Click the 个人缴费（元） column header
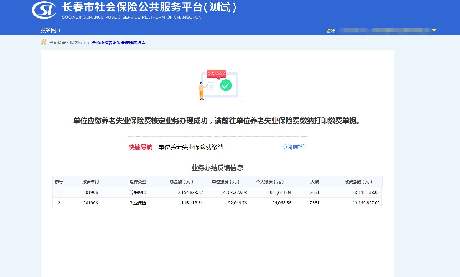 click(x=269, y=182)
